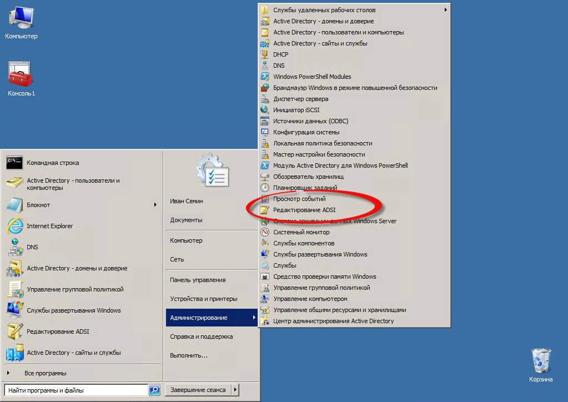Open Обозреватель хранилищ

(x=354, y=177)
